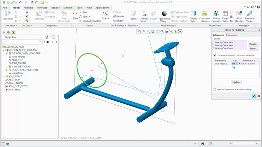Open the Family Table
262x147 pixels.
click(x=225, y=16)
